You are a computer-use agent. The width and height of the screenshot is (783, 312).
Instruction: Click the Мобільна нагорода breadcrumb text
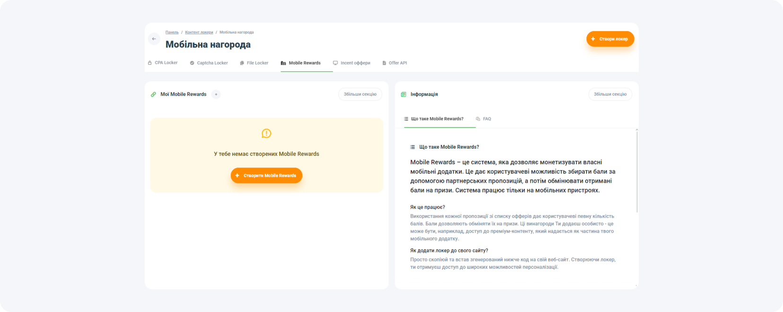tap(237, 32)
